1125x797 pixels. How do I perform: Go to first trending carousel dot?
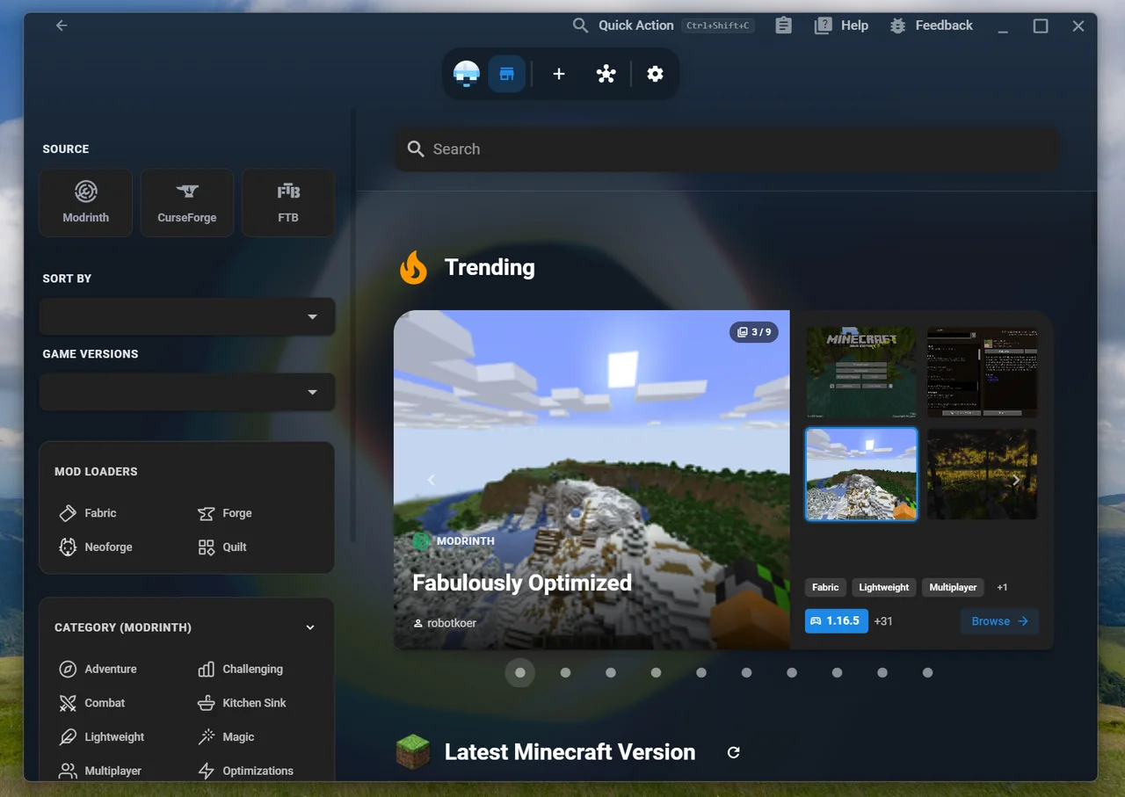coord(520,673)
